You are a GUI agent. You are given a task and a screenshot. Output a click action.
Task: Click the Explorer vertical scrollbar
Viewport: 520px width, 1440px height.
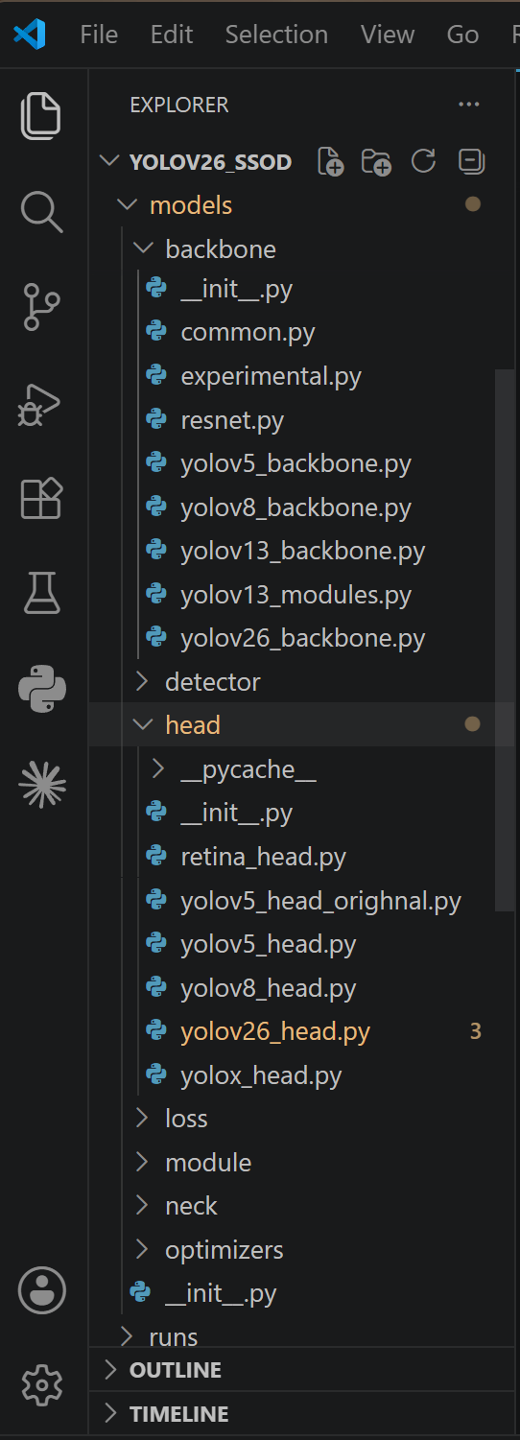click(504, 640)
